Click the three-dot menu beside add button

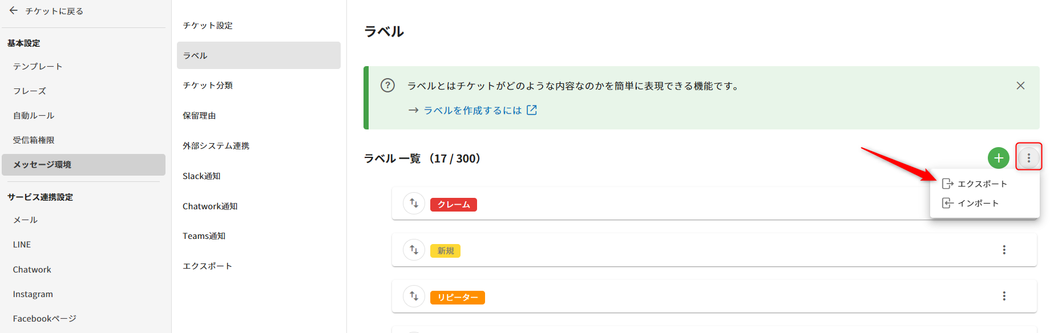(1028, 158)
